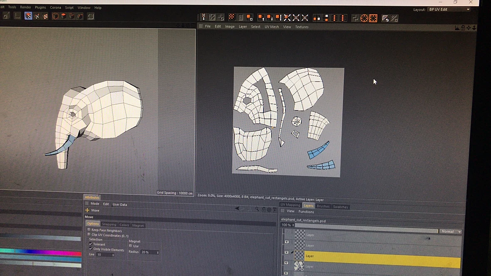
Task: Switch to the Swatches tab
Action: pos(340,207)
